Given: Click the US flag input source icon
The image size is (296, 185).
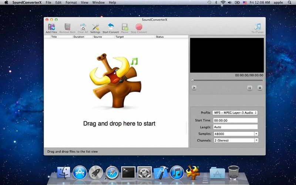Looking at the screenshot, I should coord(245,3).
